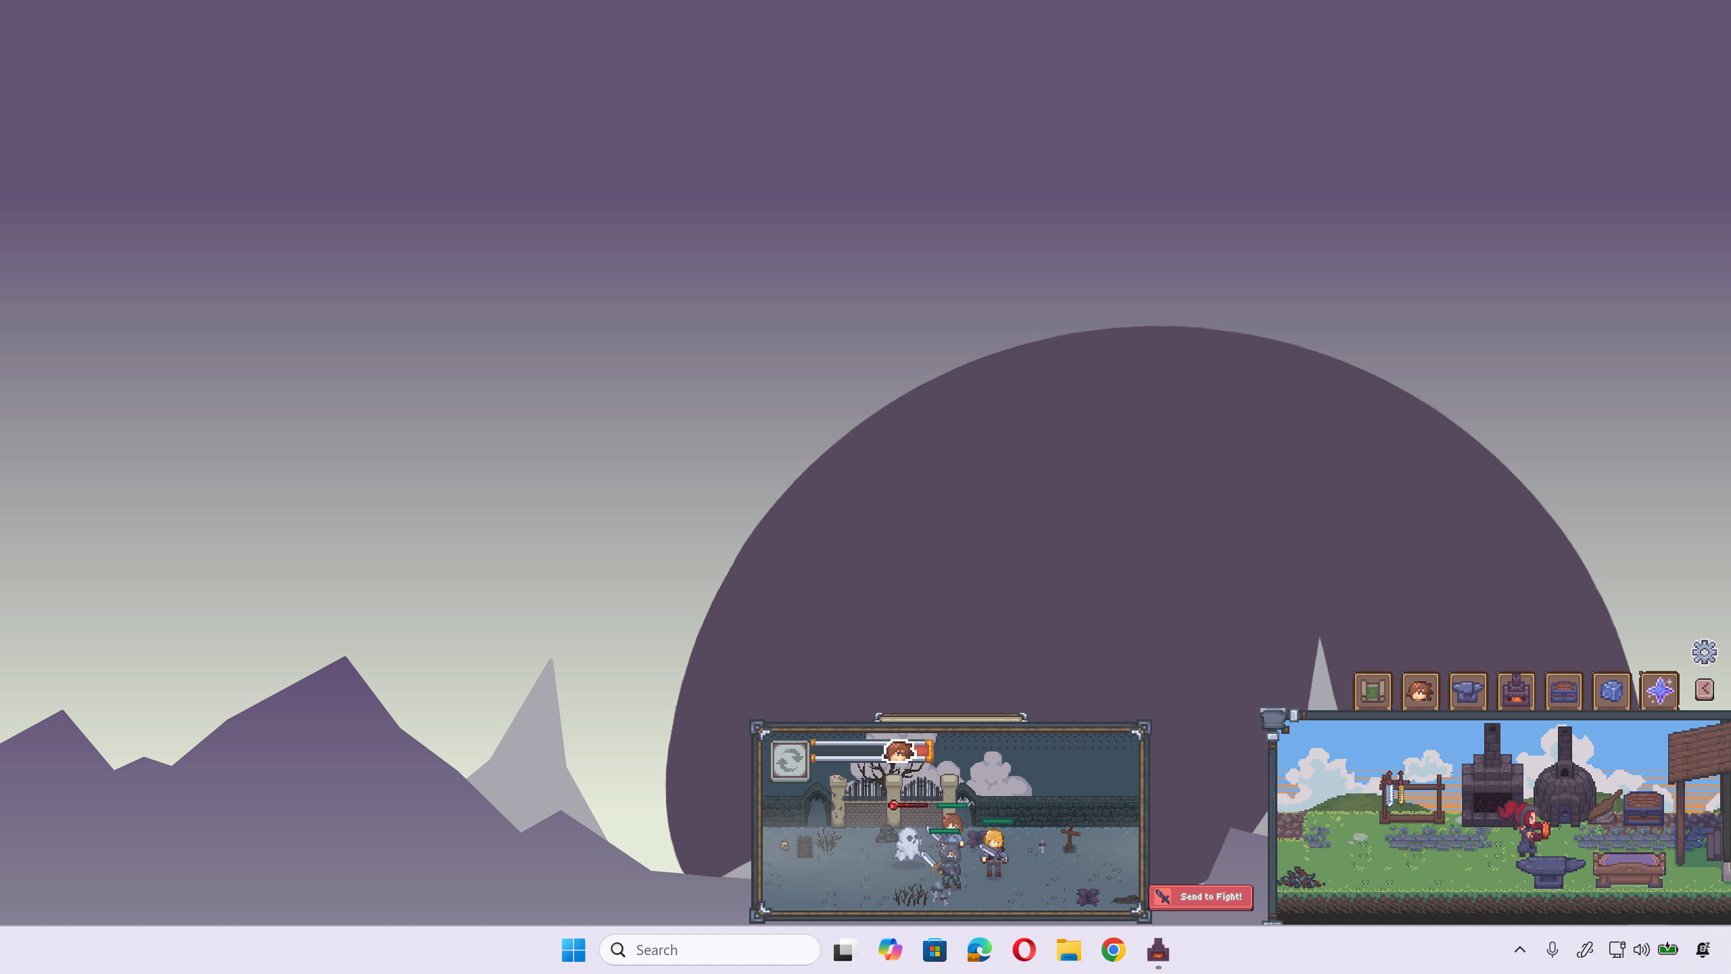Open the Windows Start menu
The image size is (1731, 974).
[573, 950]
